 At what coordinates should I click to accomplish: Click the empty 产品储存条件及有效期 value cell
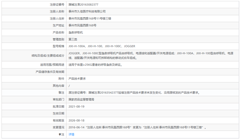click(x=153, y=72)
